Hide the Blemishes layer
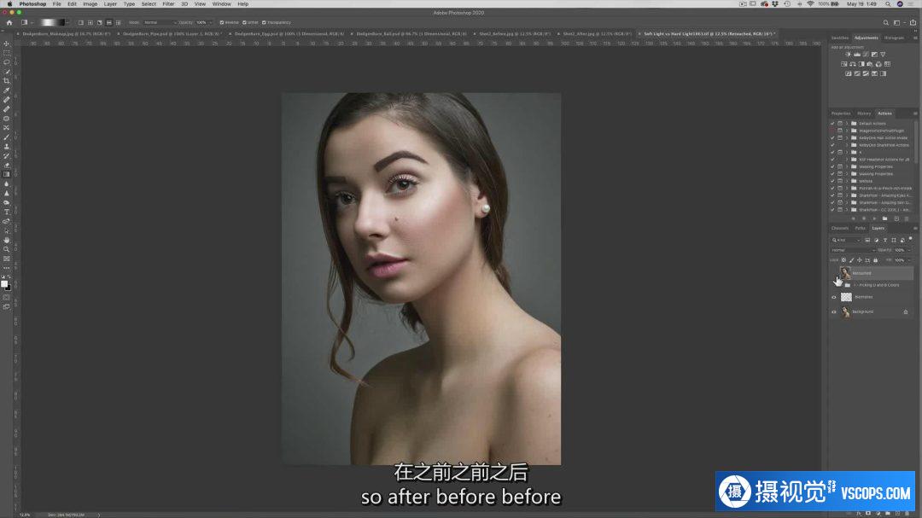The height and width of the screenshot is (518, 922). coord(834,297)
